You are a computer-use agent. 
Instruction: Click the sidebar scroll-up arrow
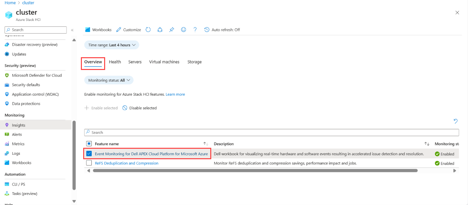(x=74, y=40)
